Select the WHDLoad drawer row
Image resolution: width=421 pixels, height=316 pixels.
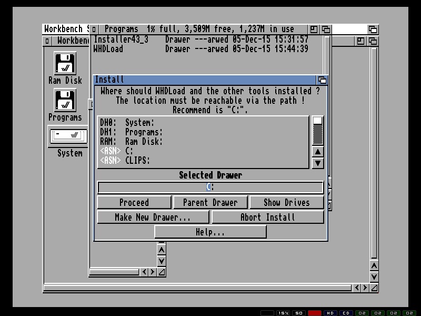click(201, 49)
